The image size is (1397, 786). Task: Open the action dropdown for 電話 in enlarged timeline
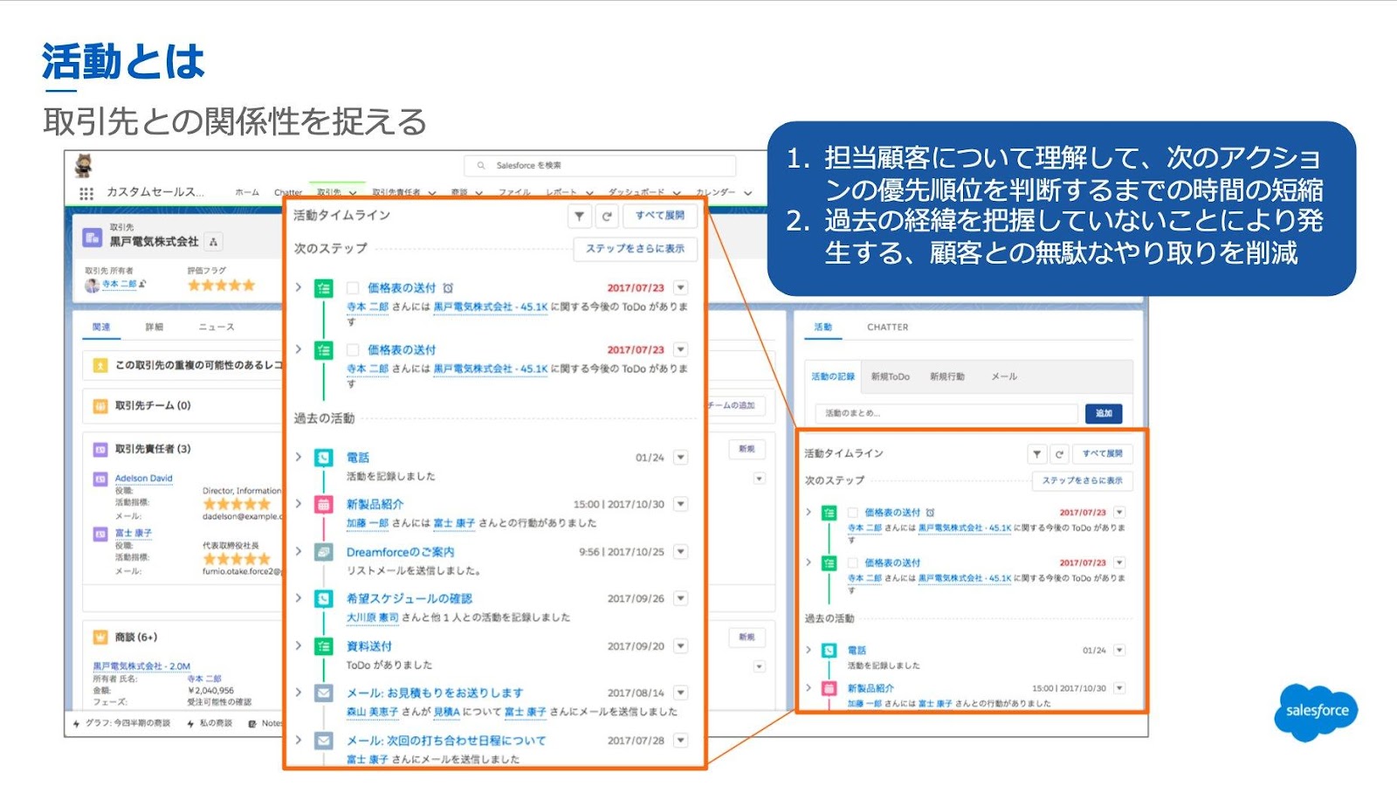click(x=681, y=458)
